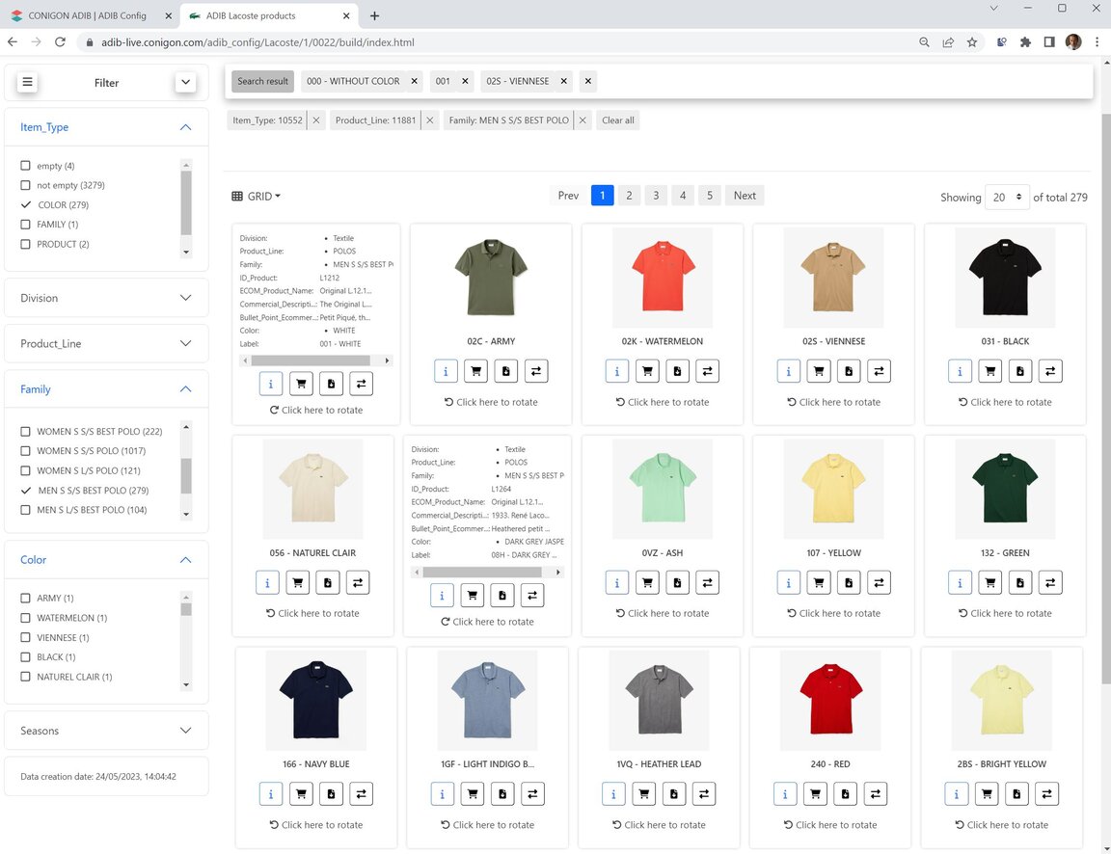Click the Prev page button

tap(568, 196)
